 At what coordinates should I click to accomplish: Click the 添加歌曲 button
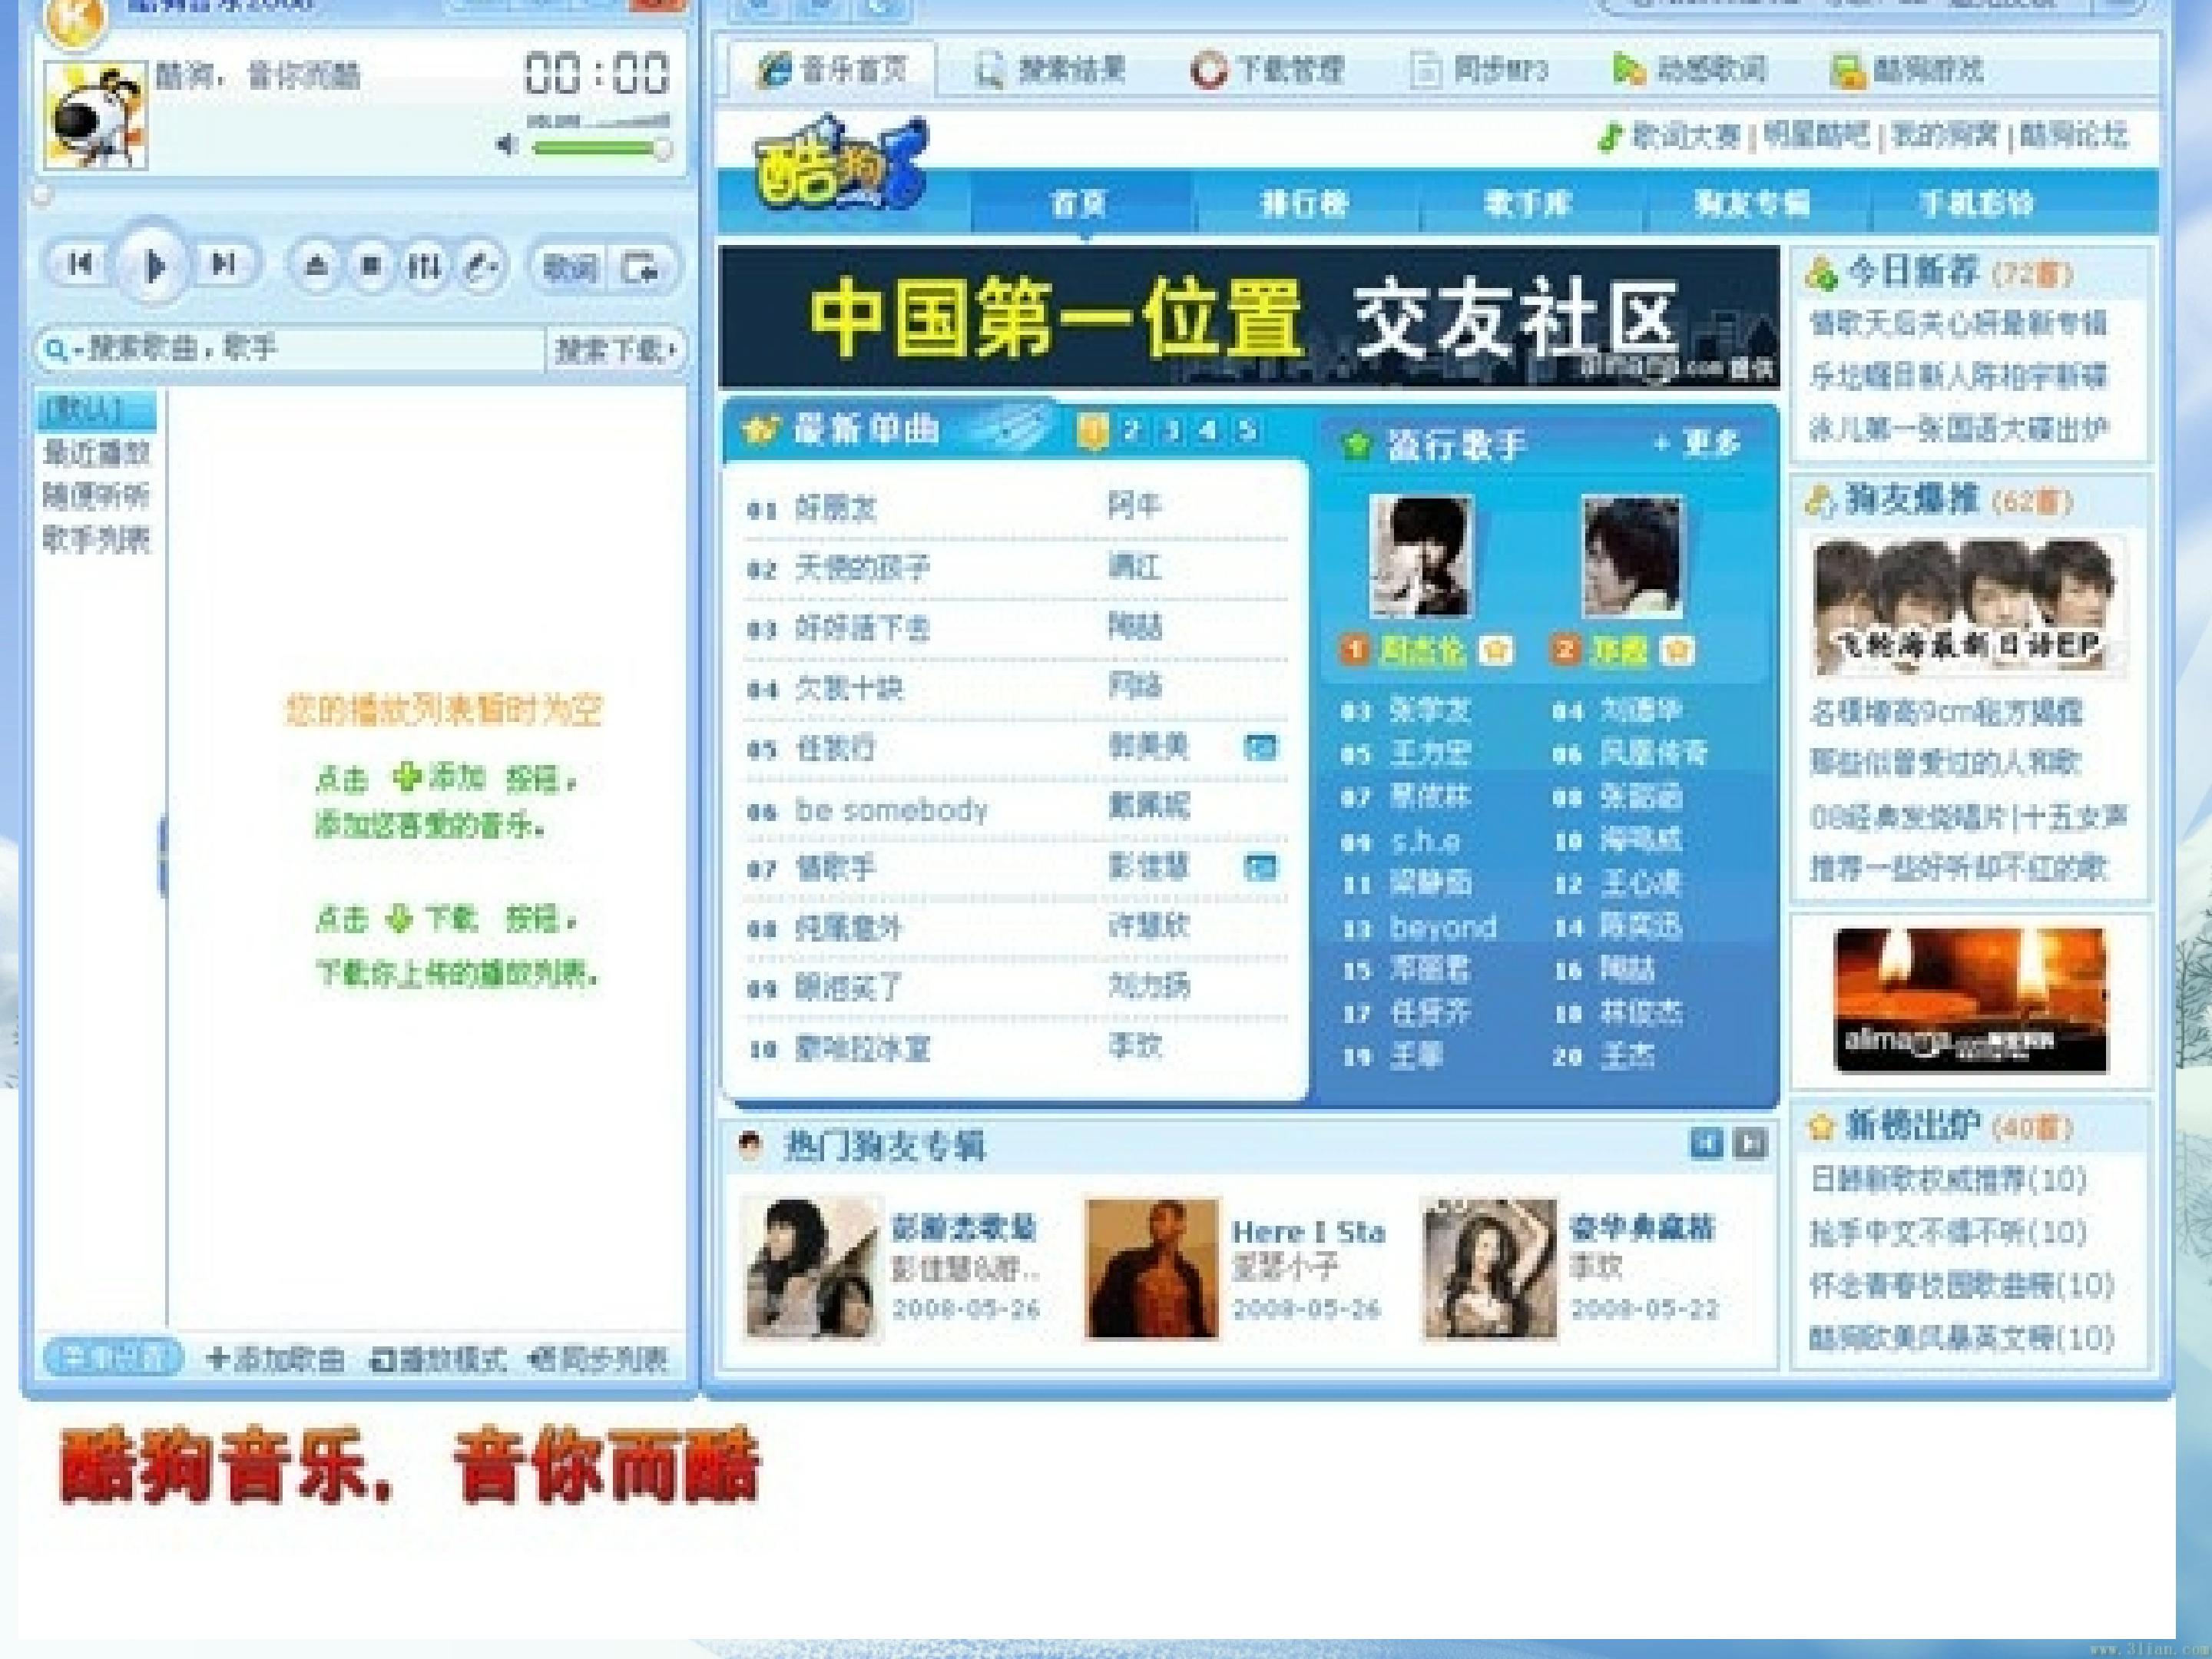pos(275,1359)
